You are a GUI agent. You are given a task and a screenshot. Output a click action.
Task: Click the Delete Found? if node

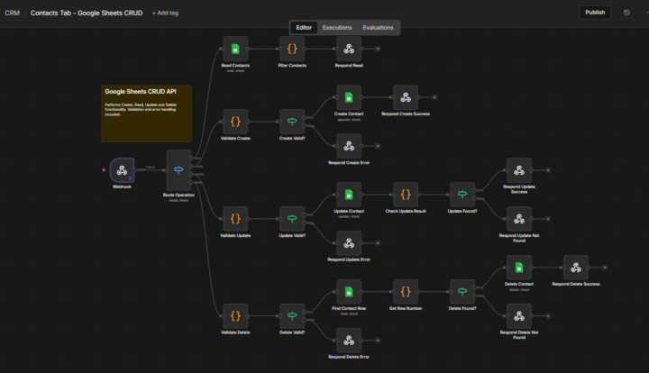(x=462, y=291)
